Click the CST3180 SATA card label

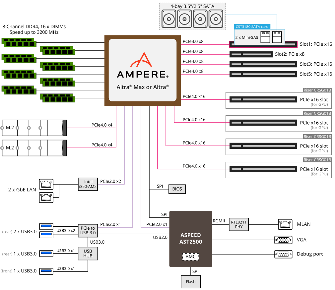click(x=252, y=27)
